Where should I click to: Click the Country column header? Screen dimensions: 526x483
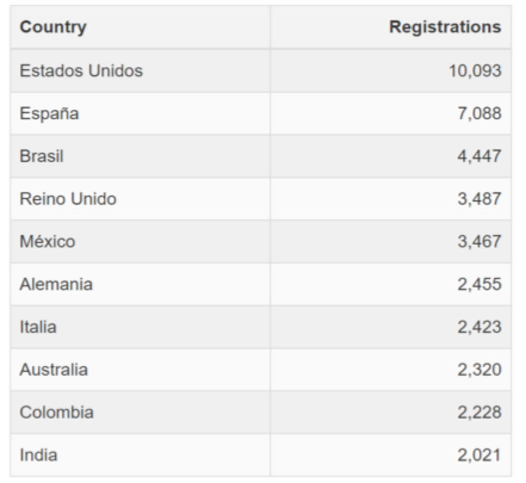point(140,27)
